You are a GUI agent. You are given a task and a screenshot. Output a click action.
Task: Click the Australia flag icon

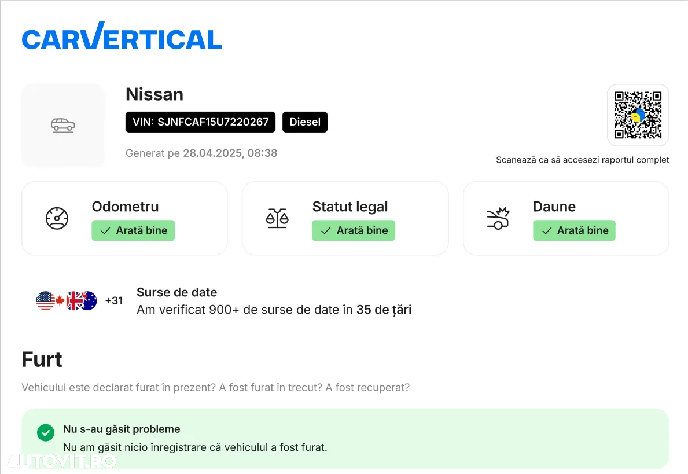[89, 301]
